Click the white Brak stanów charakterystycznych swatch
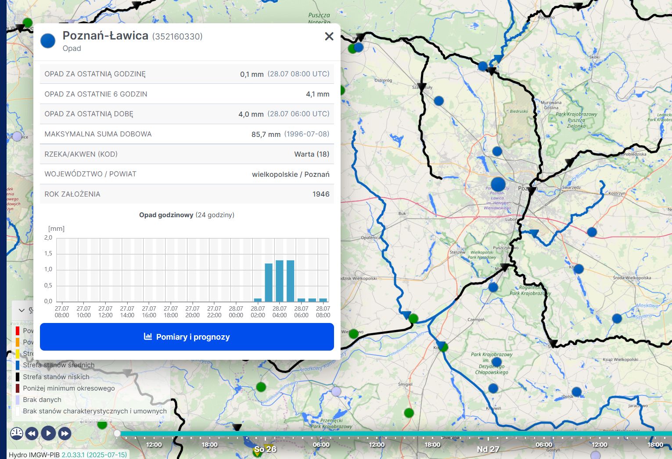 point(18,411)
